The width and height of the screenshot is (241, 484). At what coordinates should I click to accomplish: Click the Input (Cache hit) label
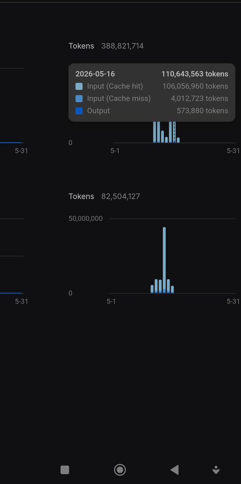[115, 86]
